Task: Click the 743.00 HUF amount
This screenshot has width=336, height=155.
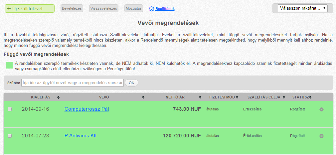Action: click(x=187, y=109)
